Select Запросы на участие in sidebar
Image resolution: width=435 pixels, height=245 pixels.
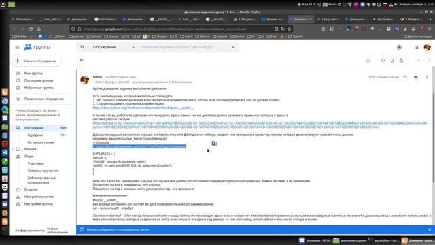pyautogui.click(x=43, y=171)
